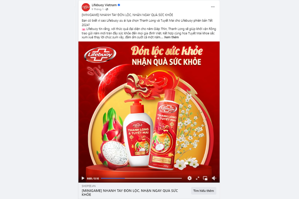This screenshot has height=199, width=299.
Task: Click the pink icon in post text
Action: [x=83, y=29]
